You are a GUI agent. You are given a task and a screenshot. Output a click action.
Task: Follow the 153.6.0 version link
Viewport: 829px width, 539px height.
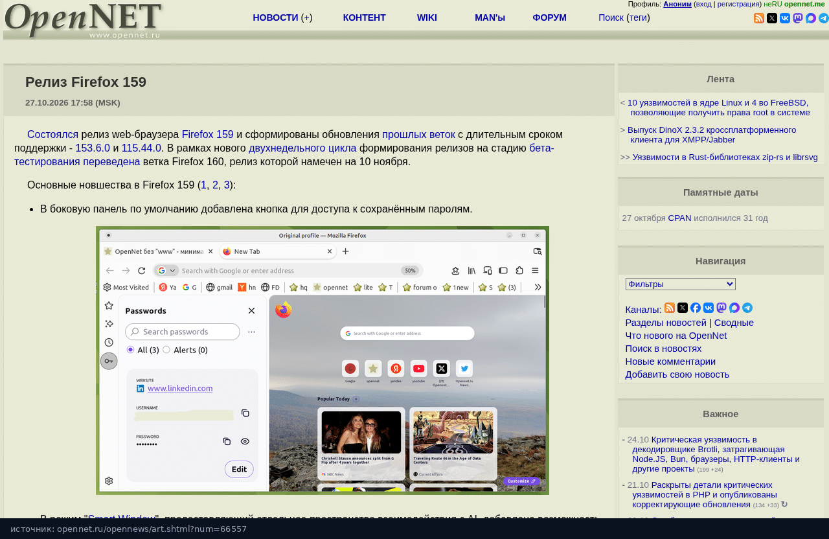tap(93, 148)
